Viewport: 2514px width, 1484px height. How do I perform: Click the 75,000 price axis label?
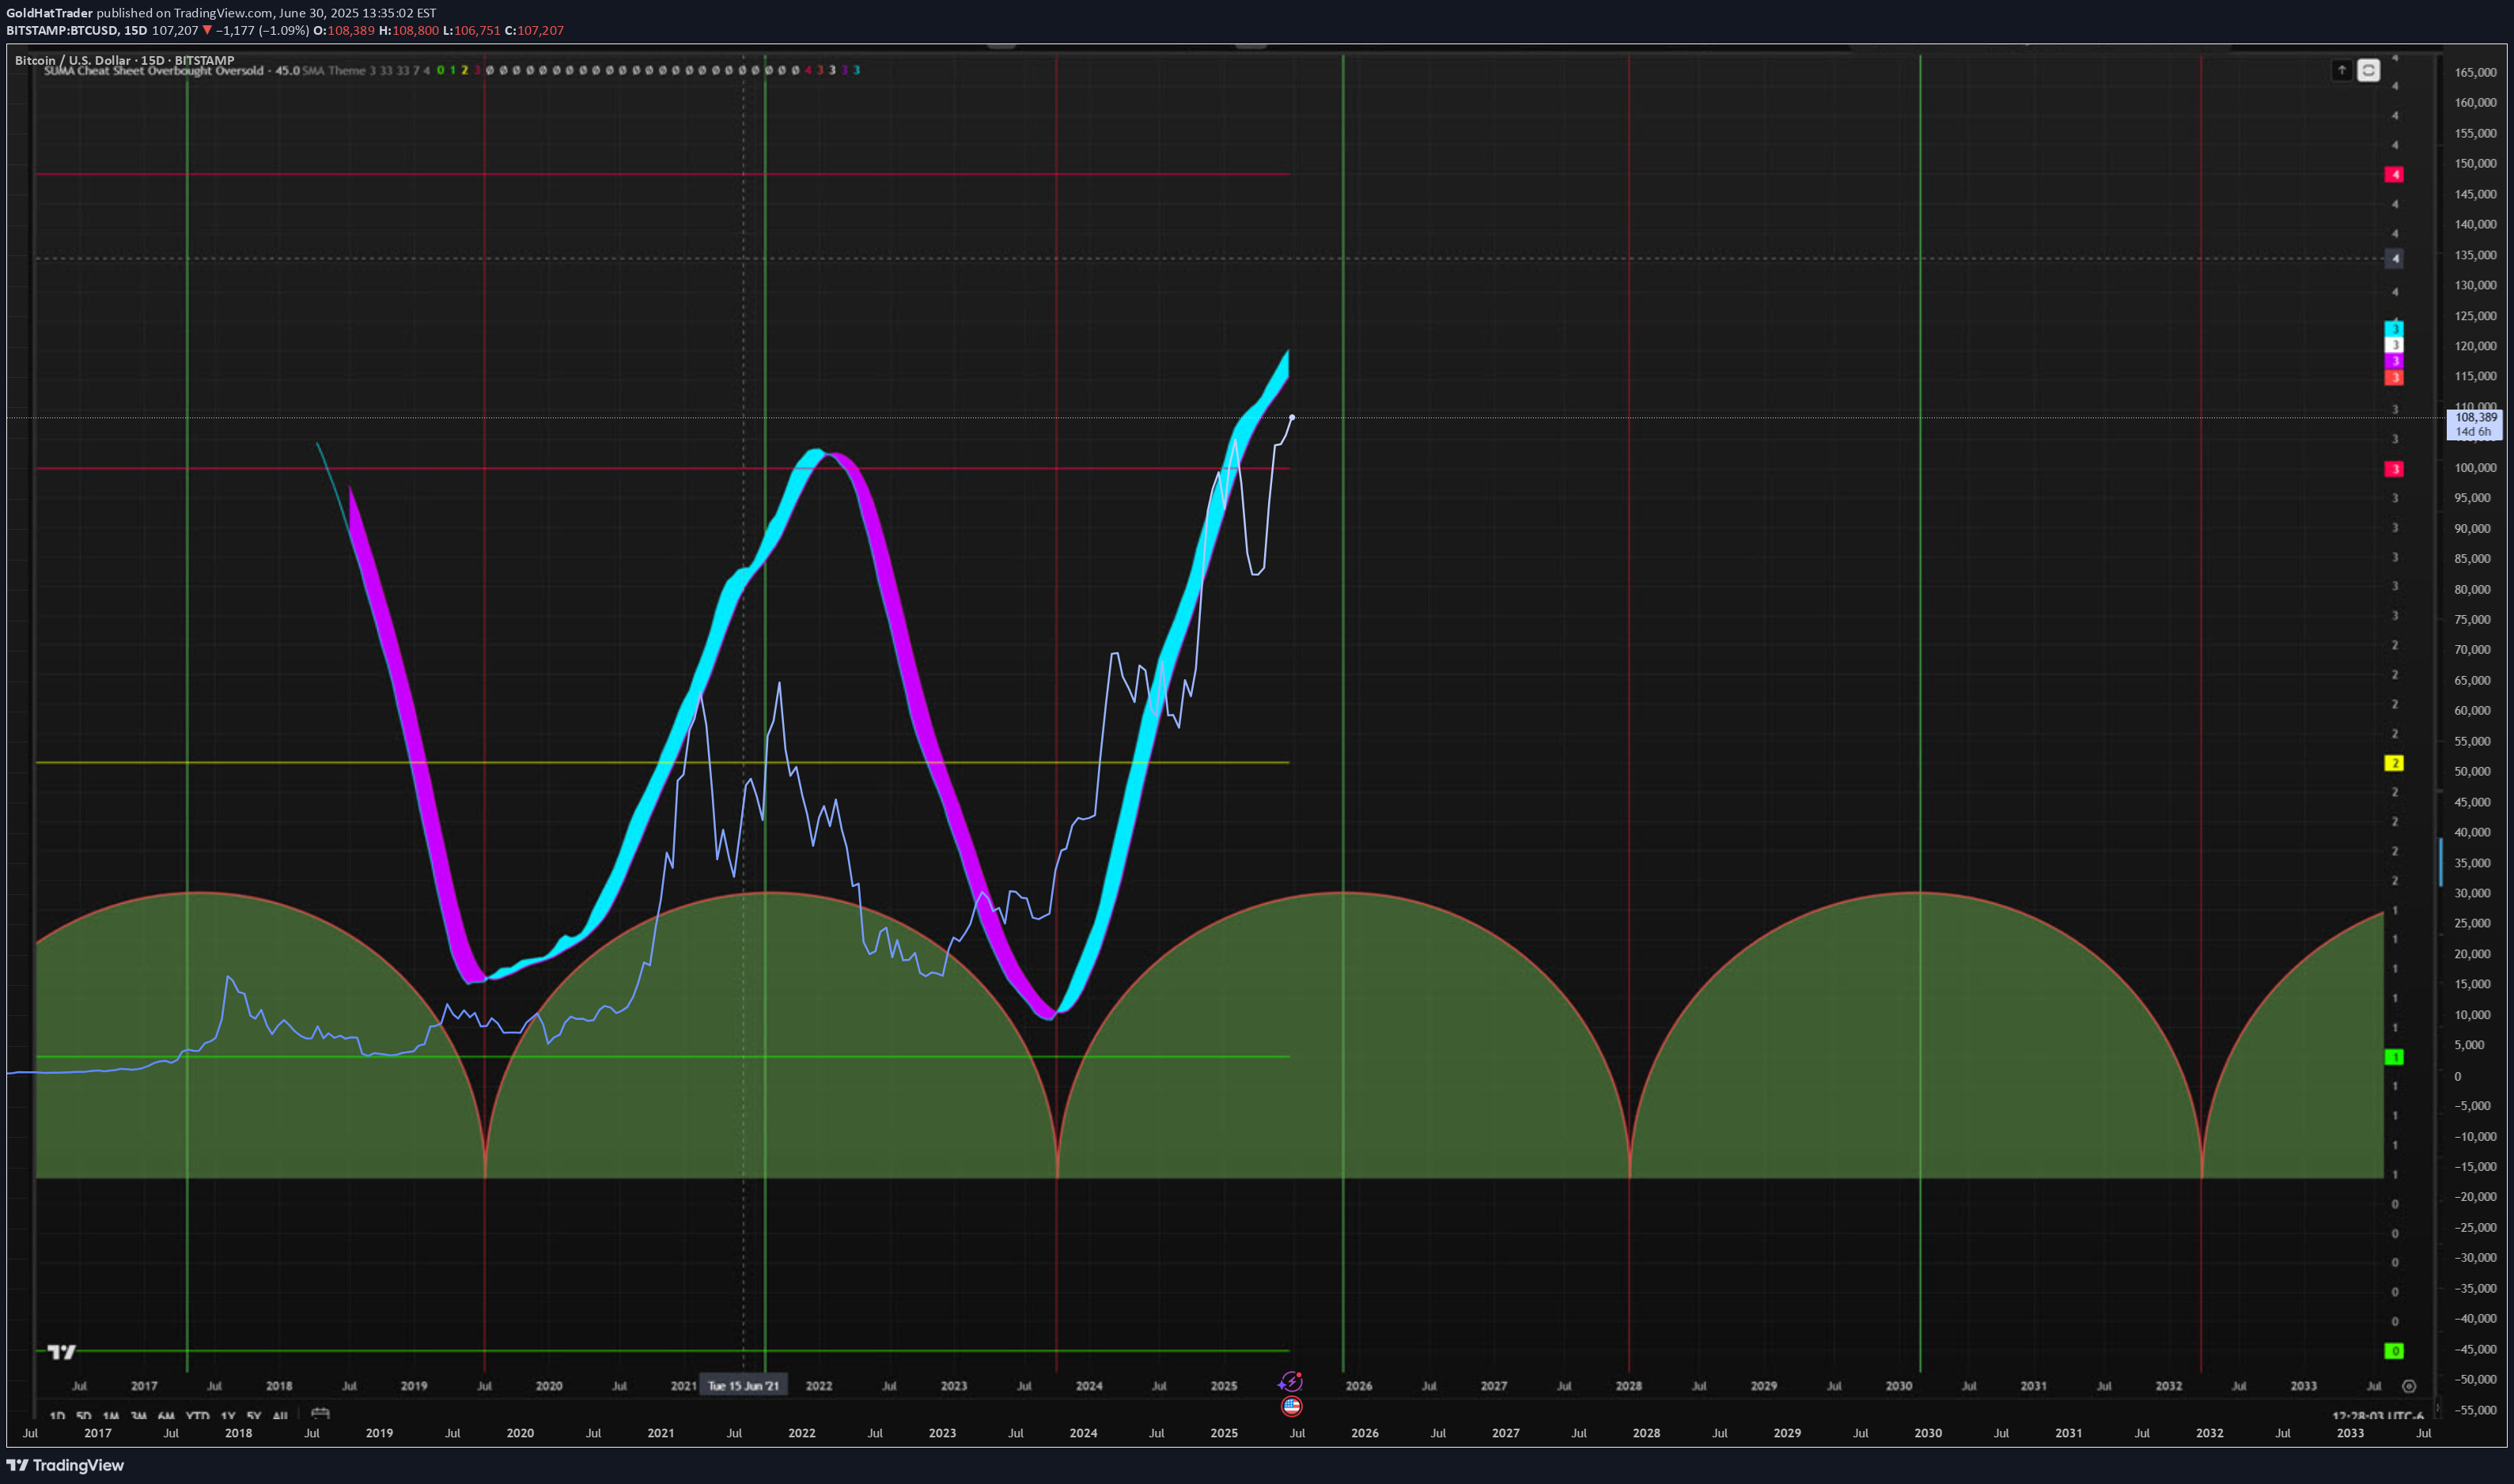2472,620
